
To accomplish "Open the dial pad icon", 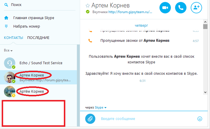I will coord(6,26).
